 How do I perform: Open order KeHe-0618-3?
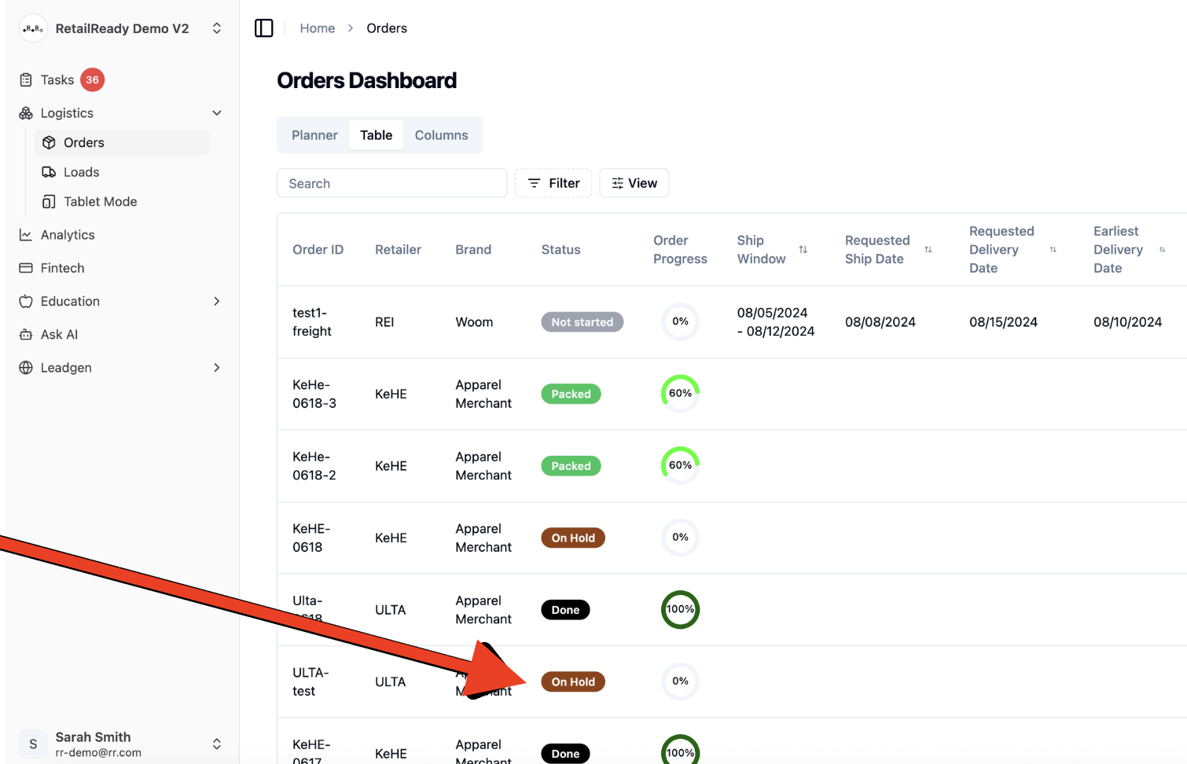tap(314, 394)
